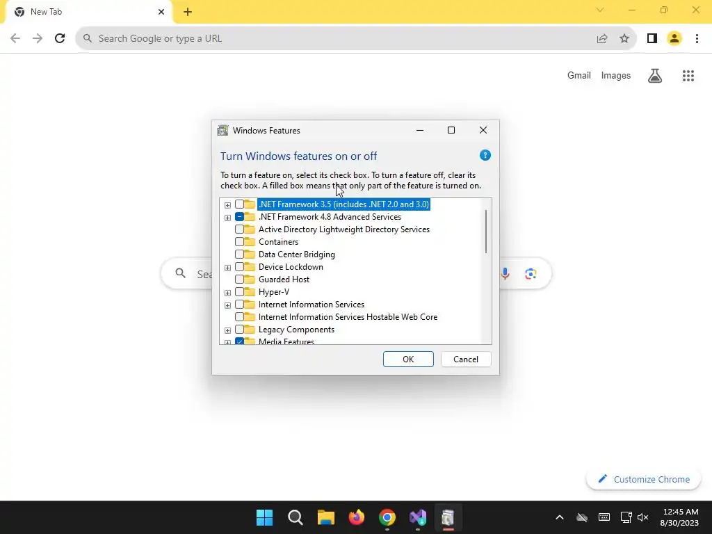
Task: Enable Data Center Bridging checkbox
Action: 239,254
